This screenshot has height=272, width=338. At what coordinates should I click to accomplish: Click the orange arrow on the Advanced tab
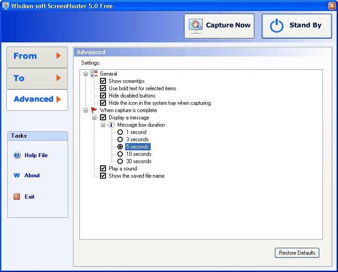[x=58, y=99]
